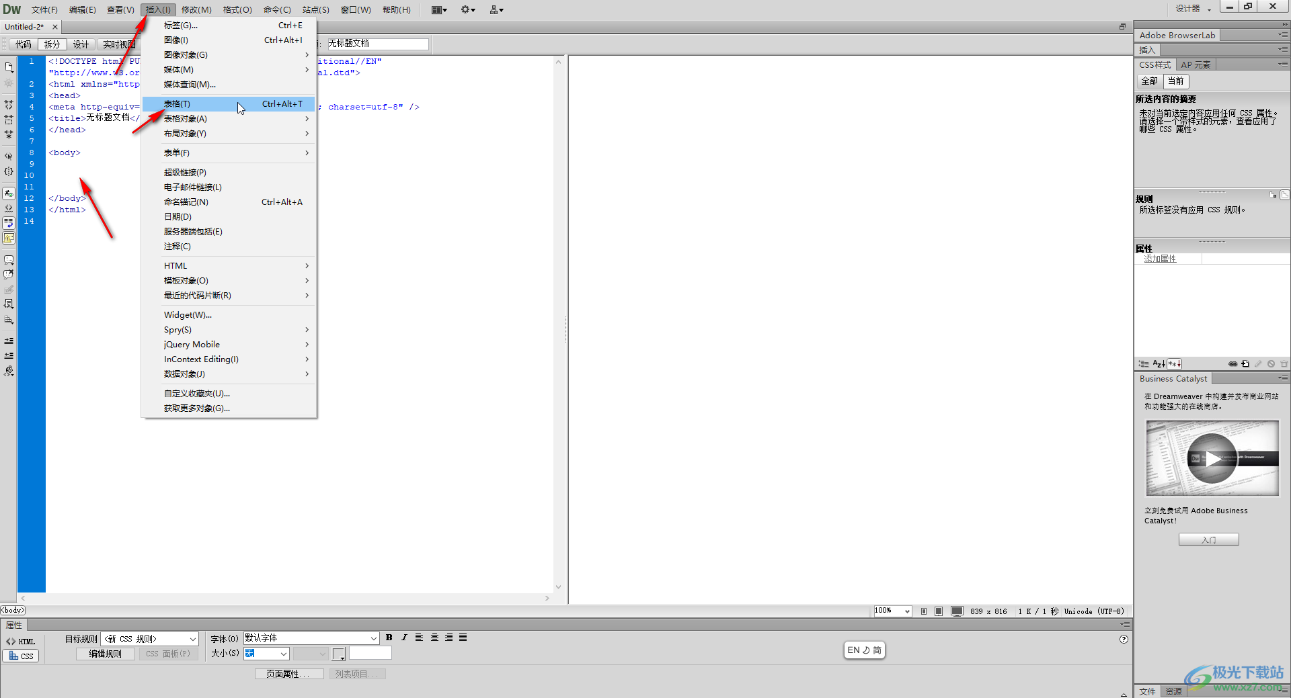The height and width of the screenshot is (698, 1291).
Task: Open 设计器 workspace switcher dropdown
Action: [x=1194, y=9]
